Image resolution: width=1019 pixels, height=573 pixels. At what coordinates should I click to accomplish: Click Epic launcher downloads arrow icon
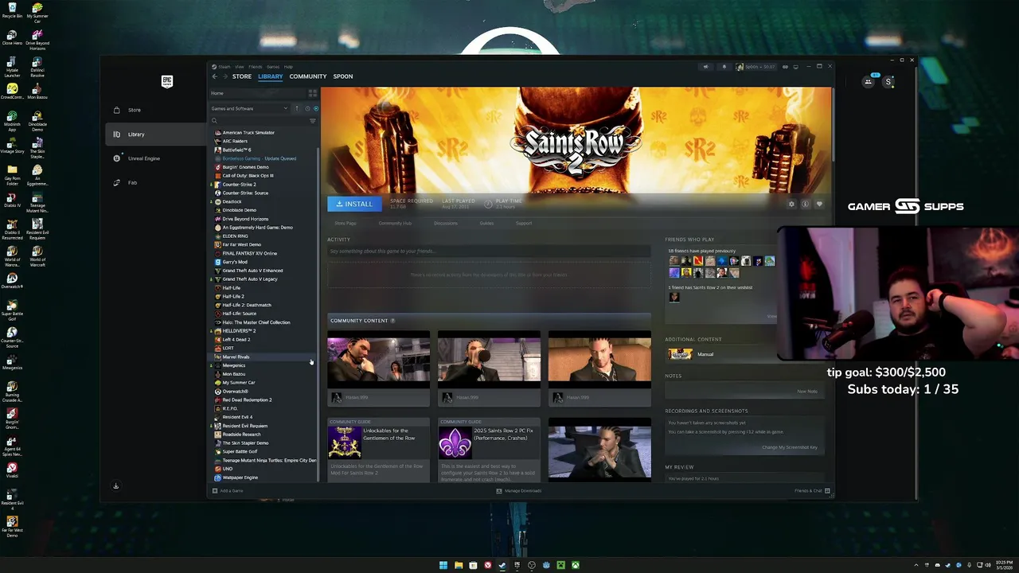(116, 485)
